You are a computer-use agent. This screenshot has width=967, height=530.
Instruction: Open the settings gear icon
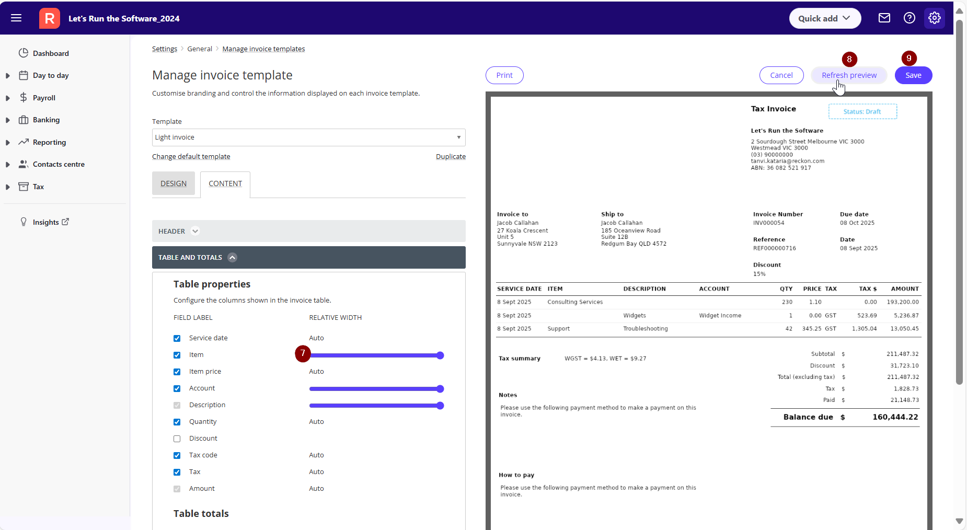935,18
